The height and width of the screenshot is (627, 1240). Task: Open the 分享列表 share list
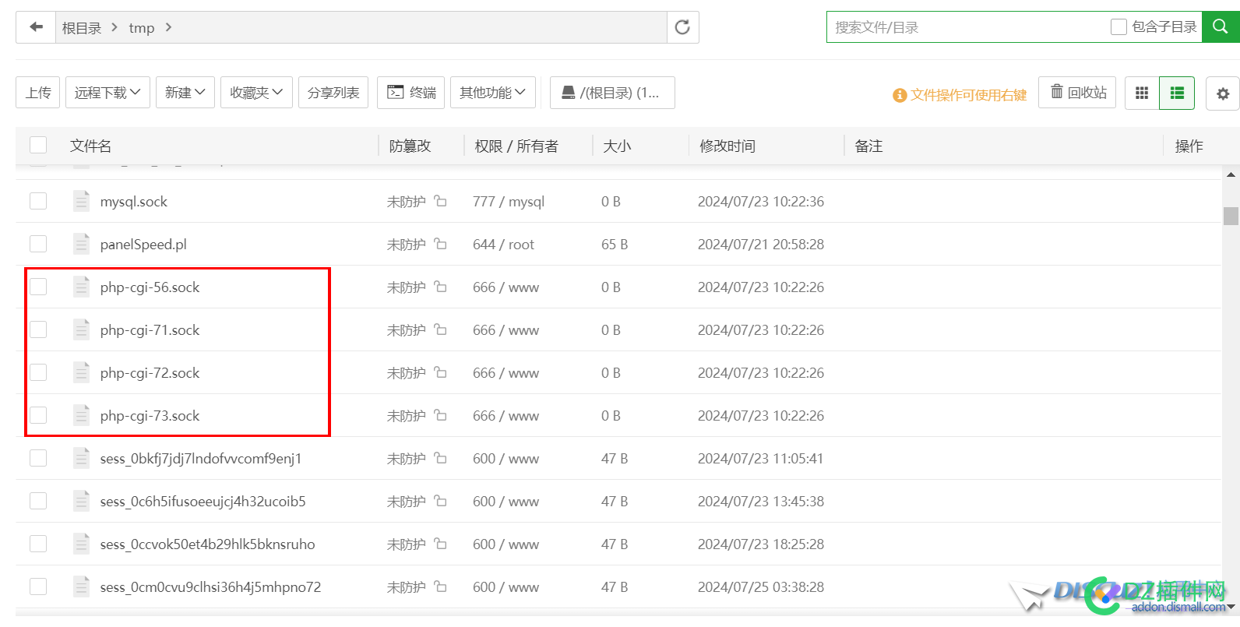(x=333, y=93)
